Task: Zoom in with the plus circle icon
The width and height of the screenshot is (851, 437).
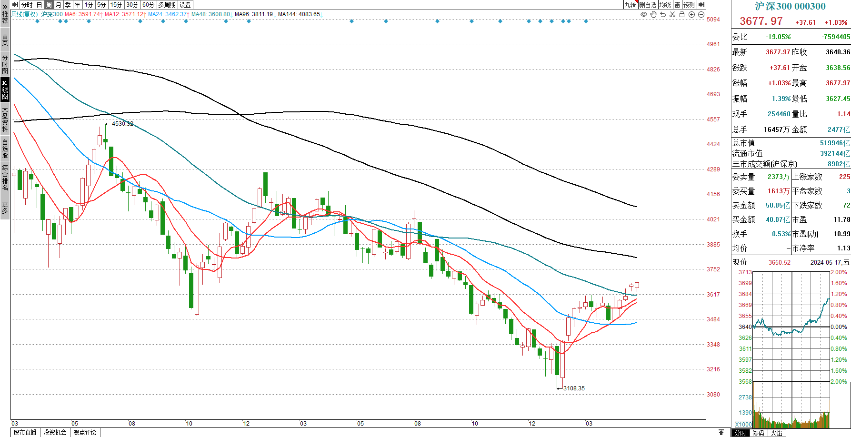Action: pos(692,15)
